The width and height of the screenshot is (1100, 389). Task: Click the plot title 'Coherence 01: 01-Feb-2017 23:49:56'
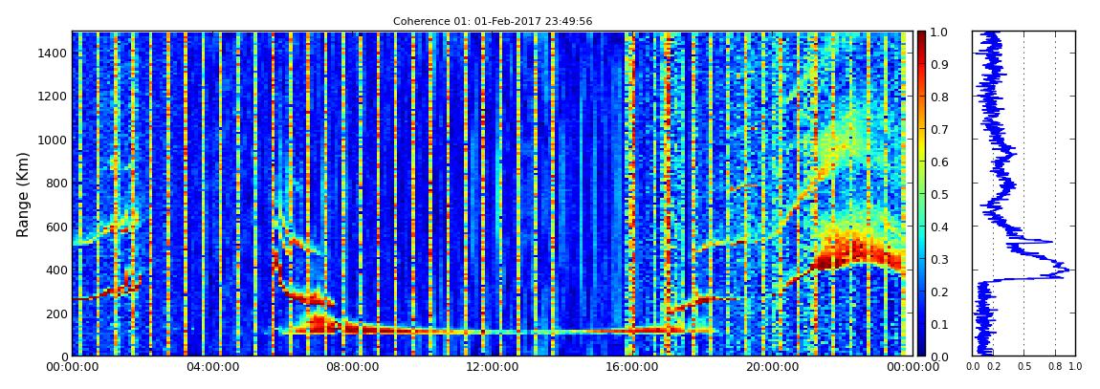click(x=492, y=21)
